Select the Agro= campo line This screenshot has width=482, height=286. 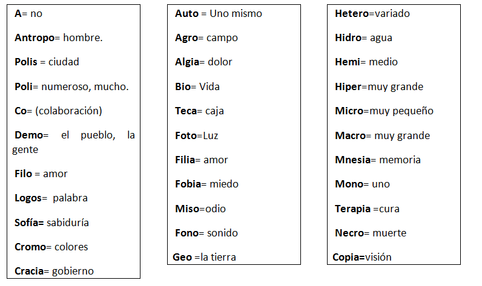click(206, 37)
